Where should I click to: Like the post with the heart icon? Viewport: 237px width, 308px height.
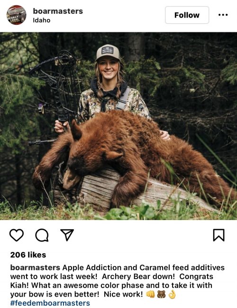(17, 235)
